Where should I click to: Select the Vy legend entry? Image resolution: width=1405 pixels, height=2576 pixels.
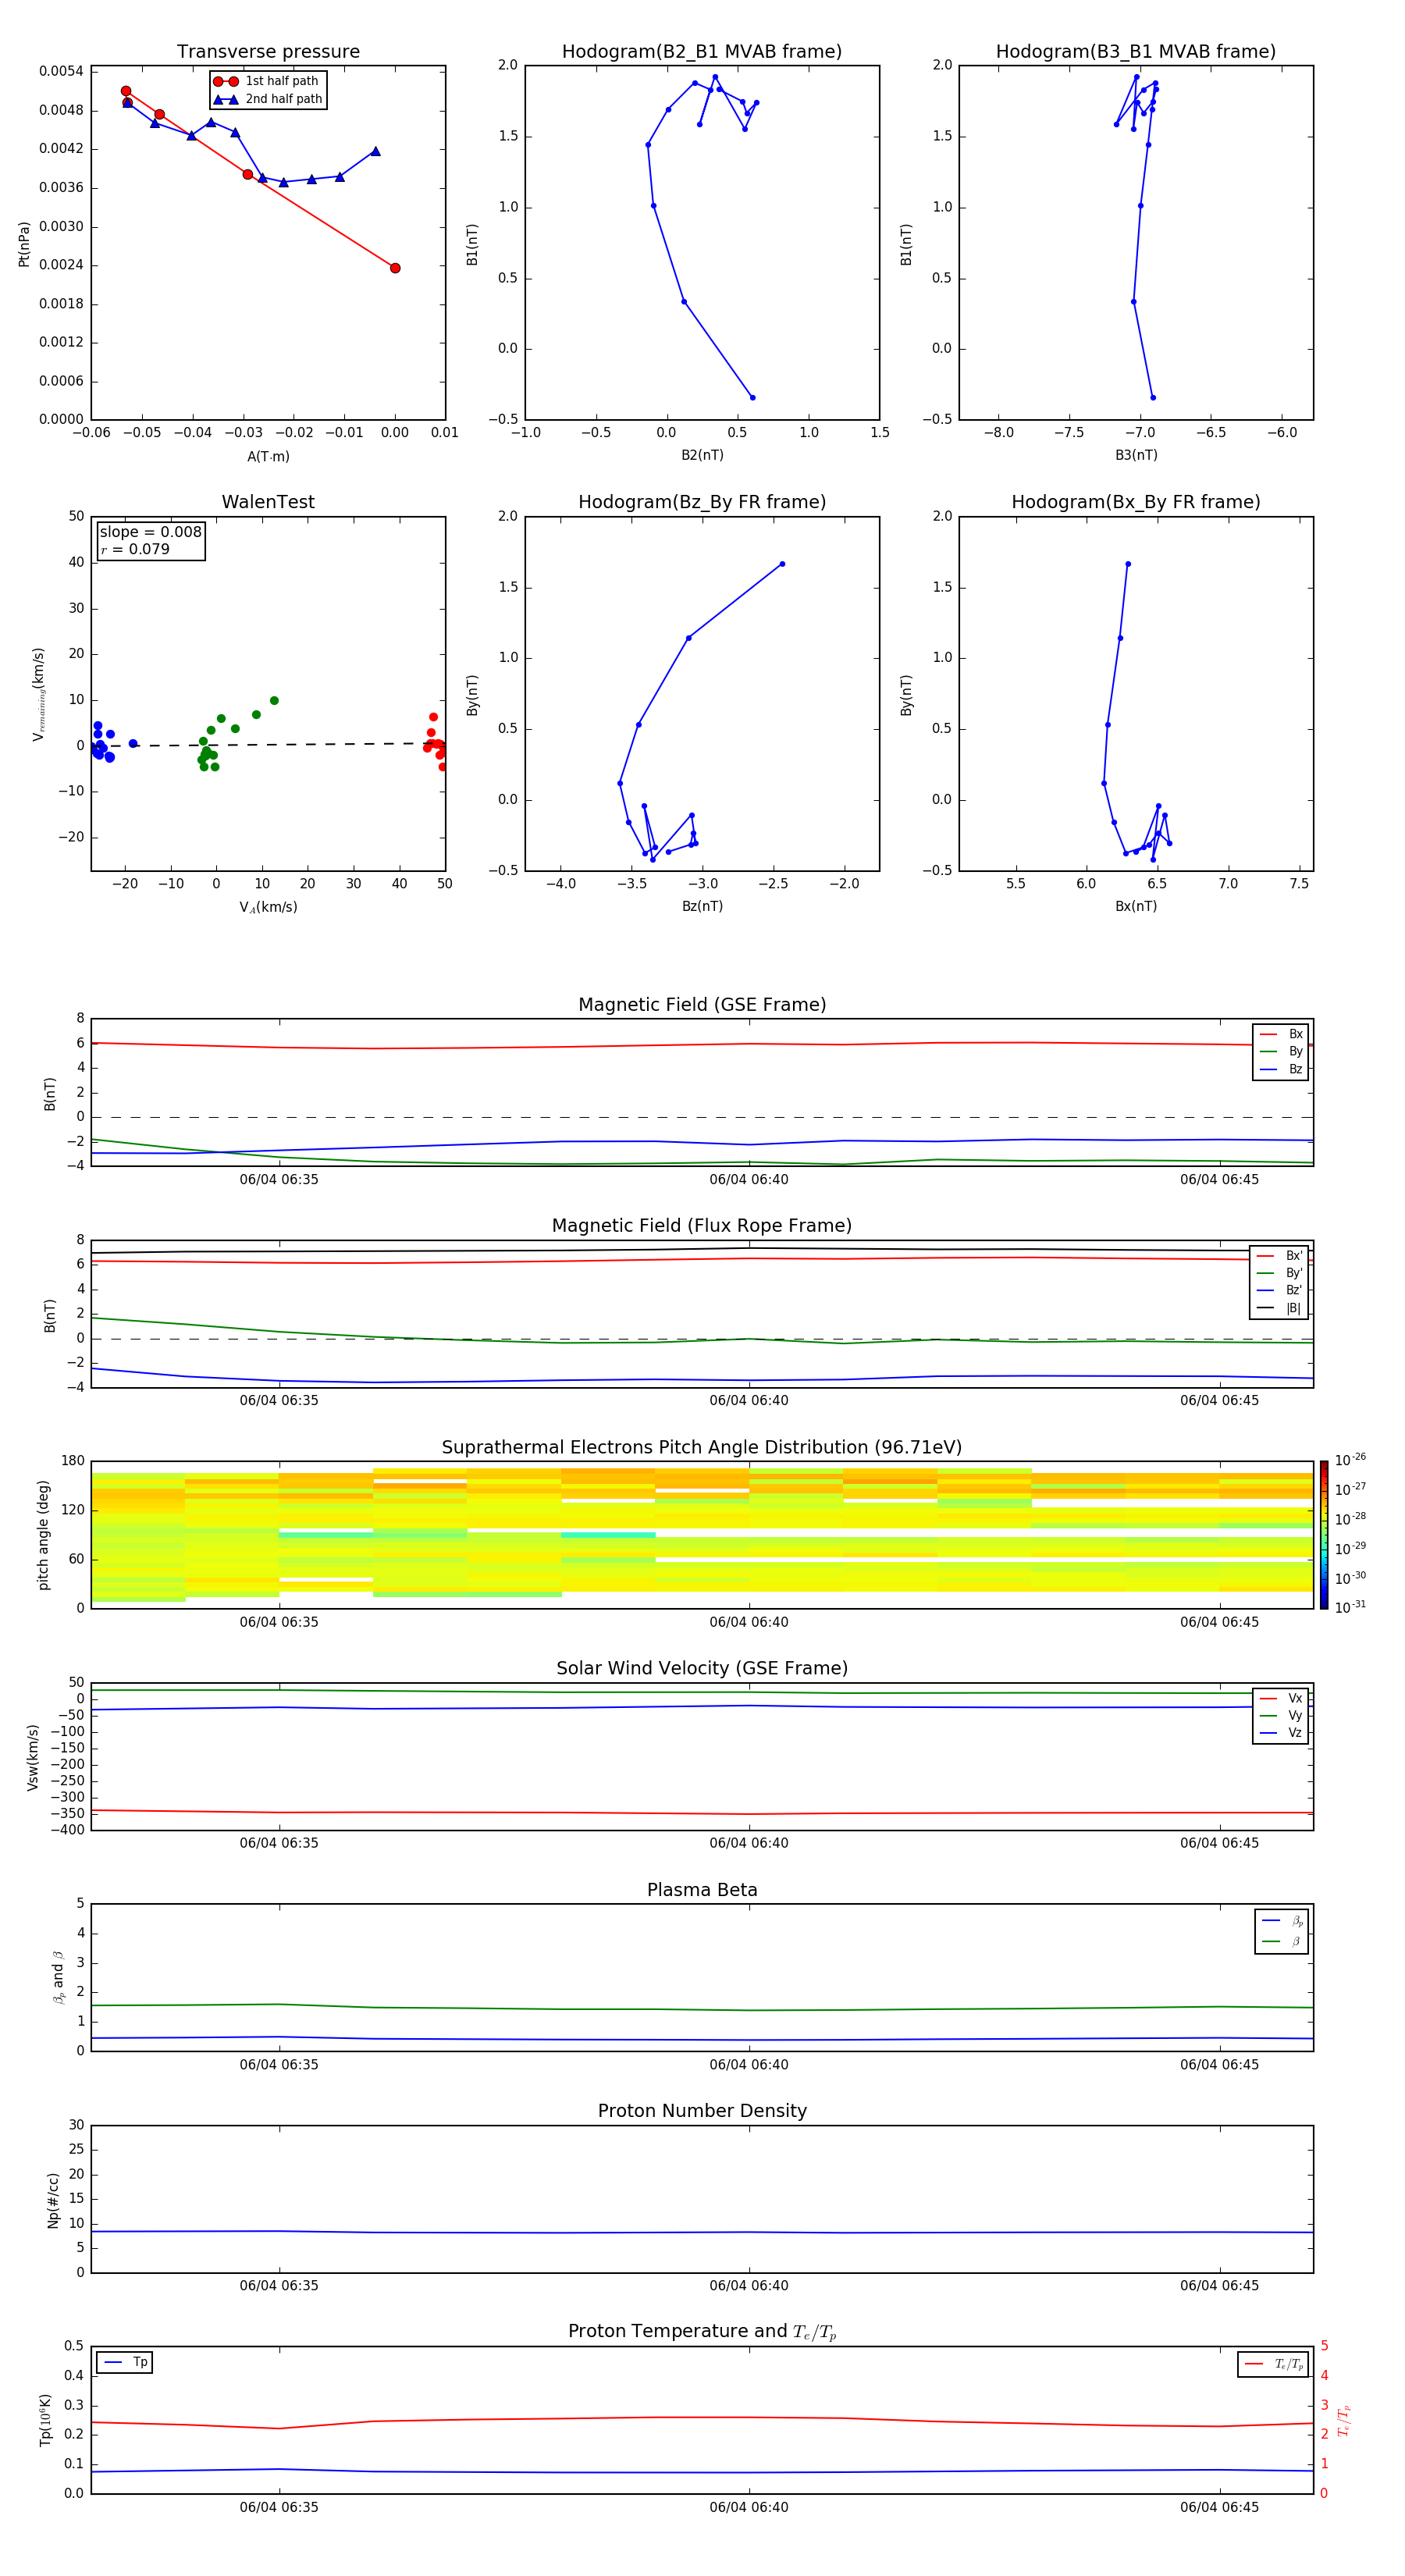tap(1281, 1715)
